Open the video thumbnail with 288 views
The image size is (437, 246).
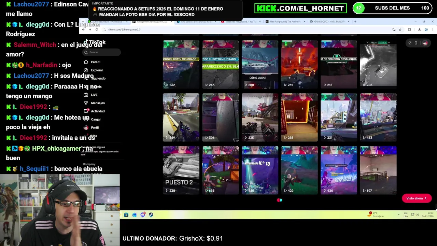pos(260,64)
